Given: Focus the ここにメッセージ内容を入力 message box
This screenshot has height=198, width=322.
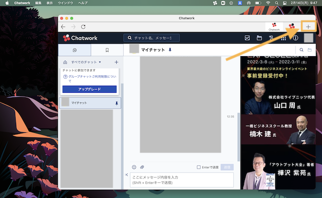Looking at the screenshot, I should pyautogui.click(x=182, y=180).
